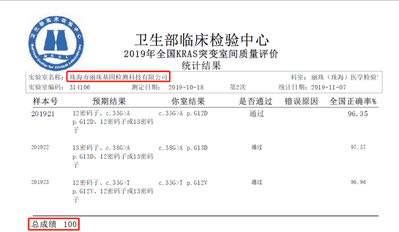Click the 统计日期 label
Viewport: 399px width, 232px height.
(x=294, y=87)
